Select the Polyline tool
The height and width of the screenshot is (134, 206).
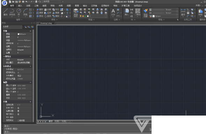(12, 12)
